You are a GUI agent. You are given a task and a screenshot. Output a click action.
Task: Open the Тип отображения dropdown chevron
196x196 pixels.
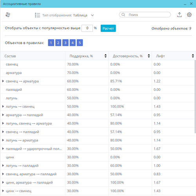[93, 15]
